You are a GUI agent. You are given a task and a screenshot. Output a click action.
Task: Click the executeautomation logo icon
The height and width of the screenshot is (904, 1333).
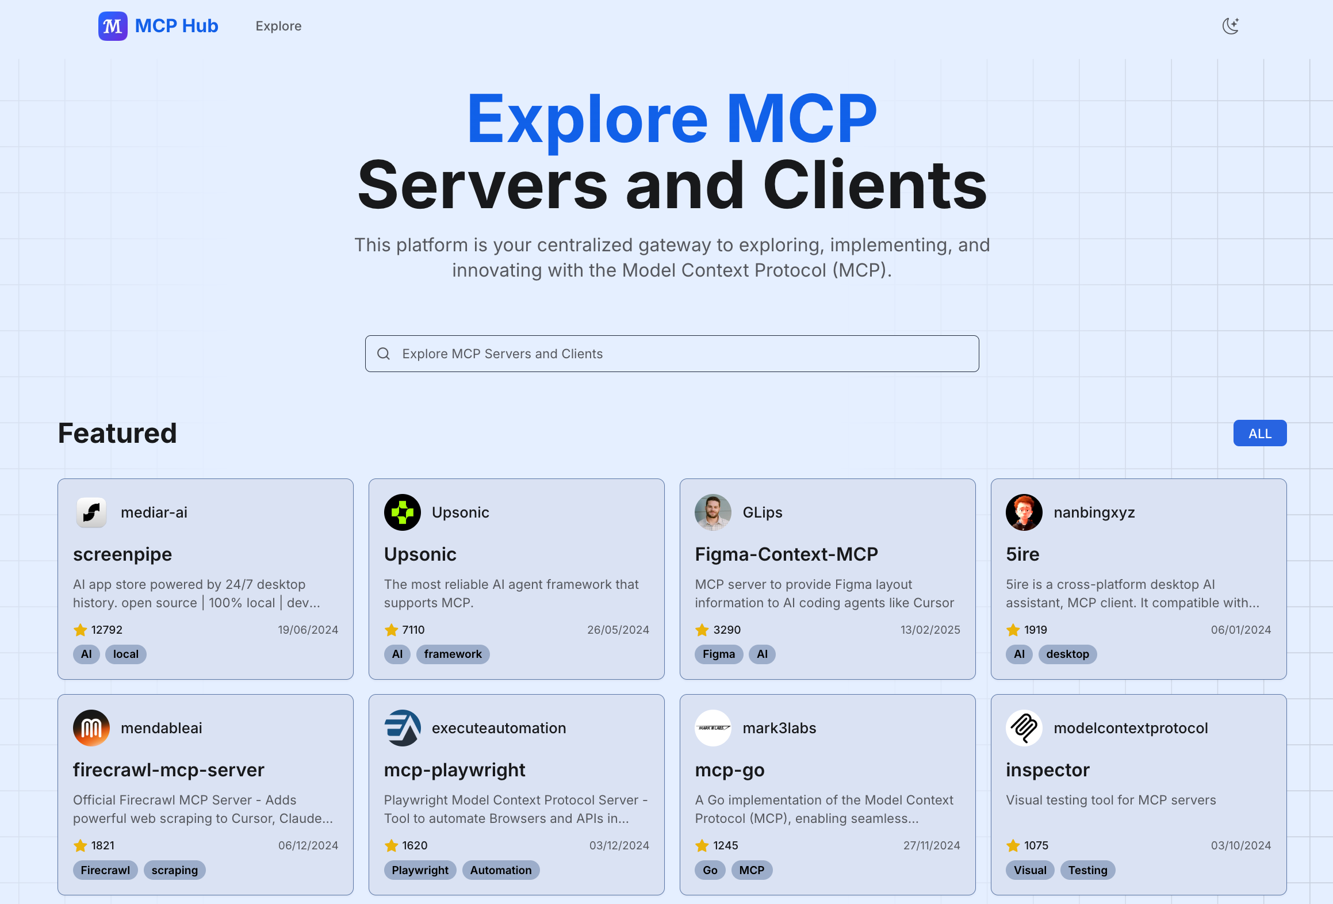pyautogui.click(x=402, y=728)
